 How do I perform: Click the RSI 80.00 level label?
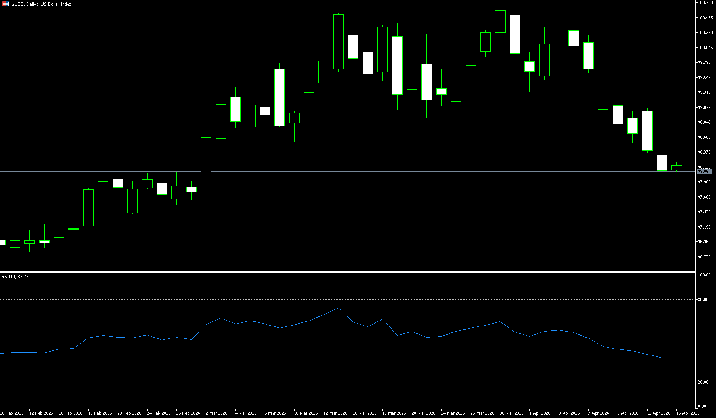pos(703,299)
